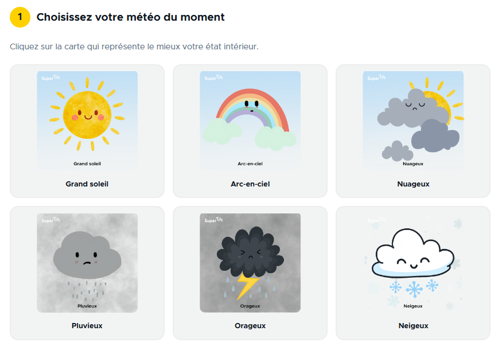Click the bold "Grand soleil" card label

pos(87,184)
